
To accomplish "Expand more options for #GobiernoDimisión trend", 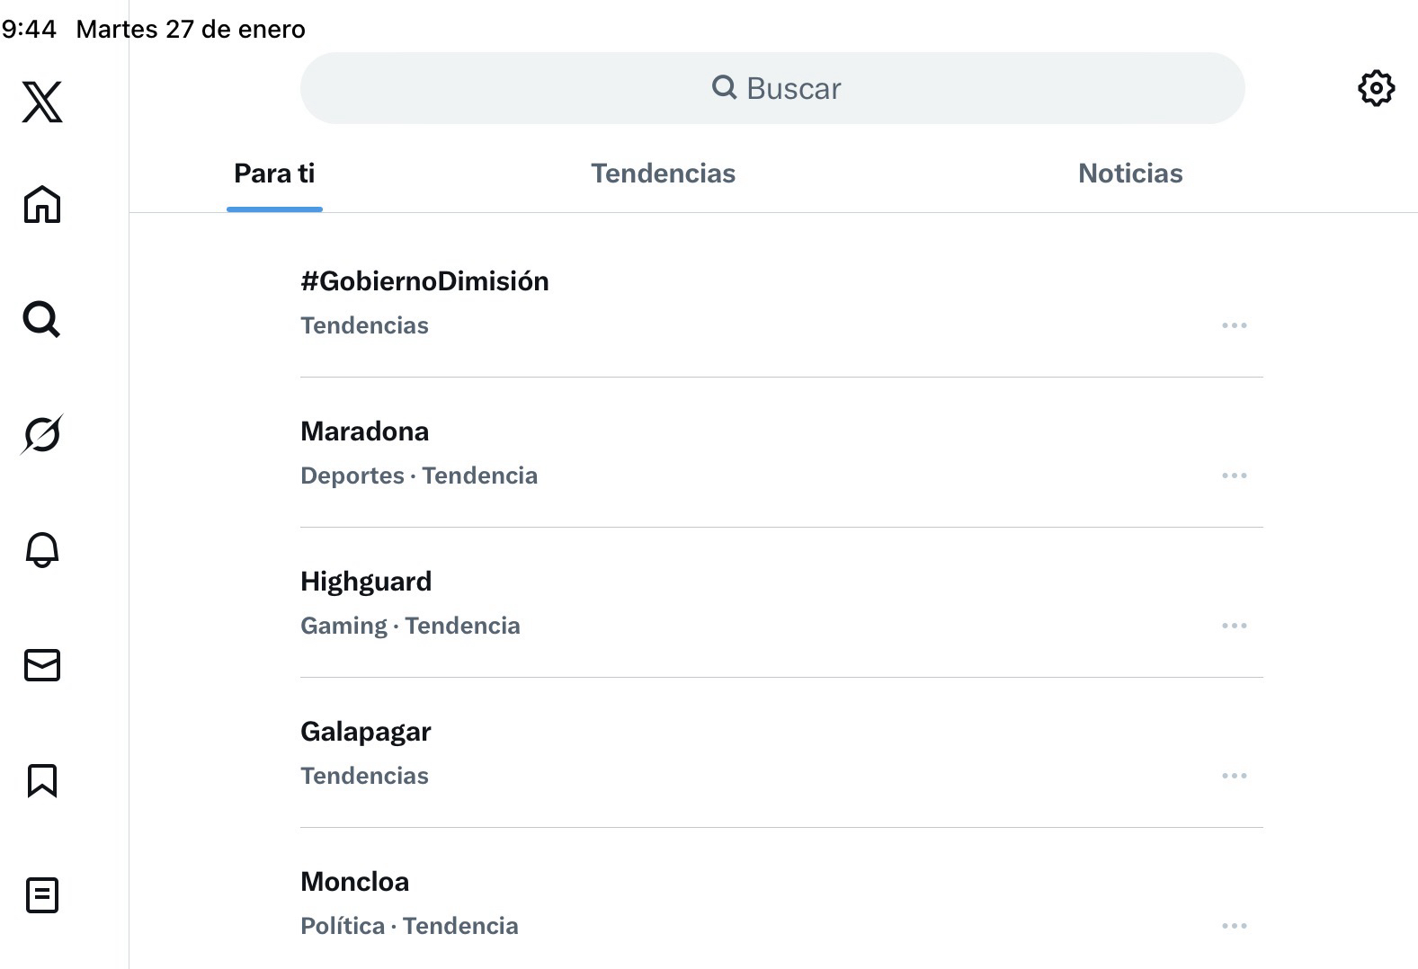I will pyautogui.click(x=1234, y=325).
